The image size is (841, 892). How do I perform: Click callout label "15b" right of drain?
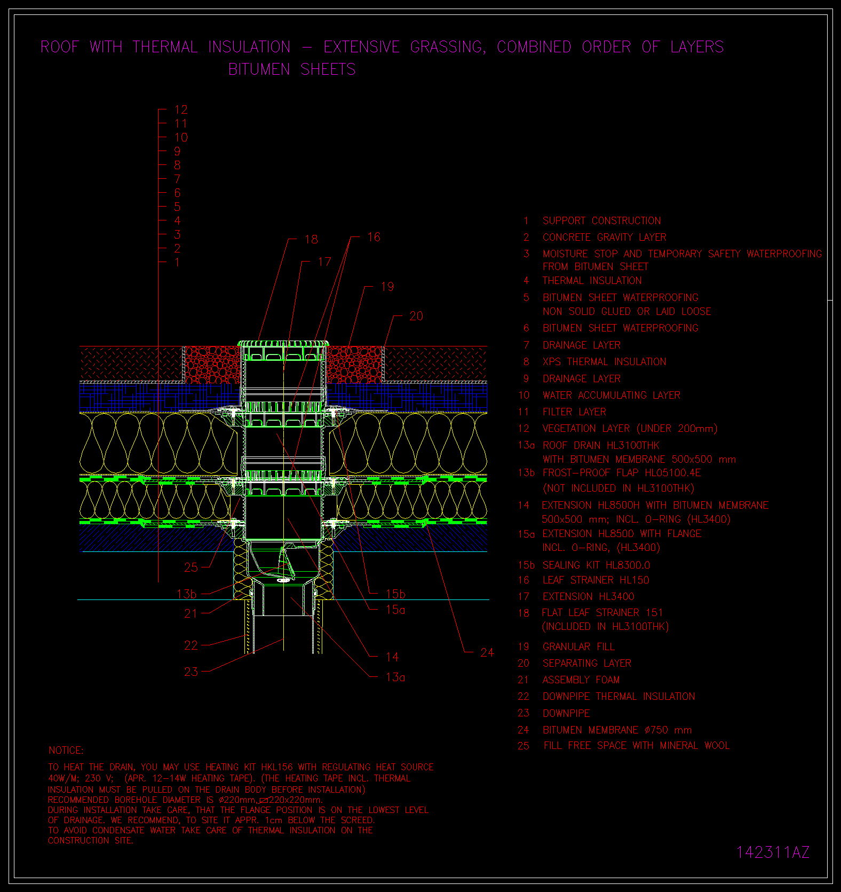tap(395, 594)
